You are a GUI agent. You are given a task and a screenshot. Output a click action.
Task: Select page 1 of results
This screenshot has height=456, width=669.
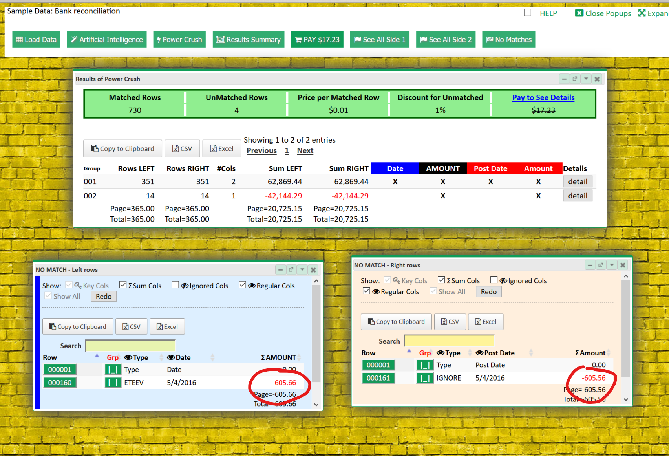(x=287, y=150)
